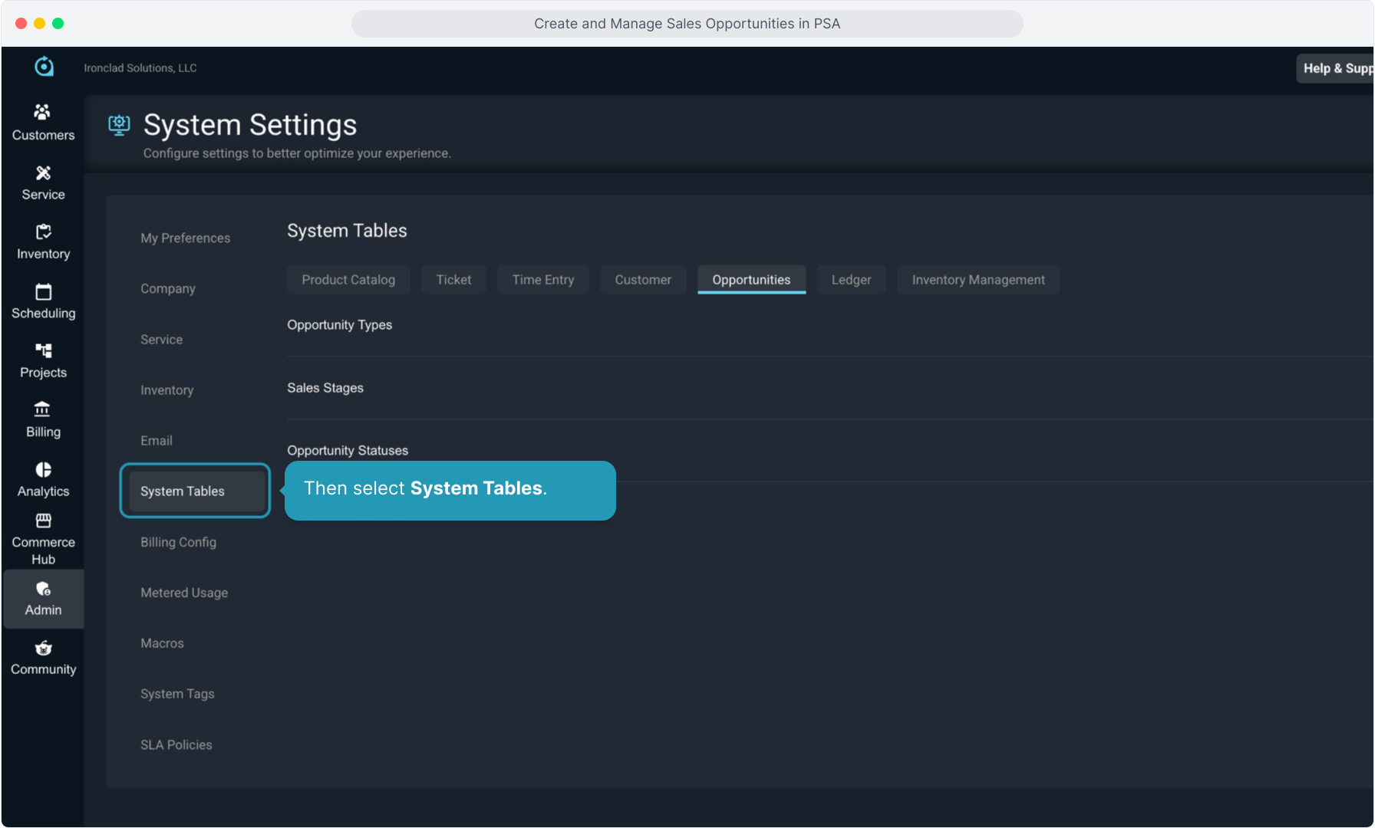
Task: Click the app logo in top-left
Action: tap(45, 67)
